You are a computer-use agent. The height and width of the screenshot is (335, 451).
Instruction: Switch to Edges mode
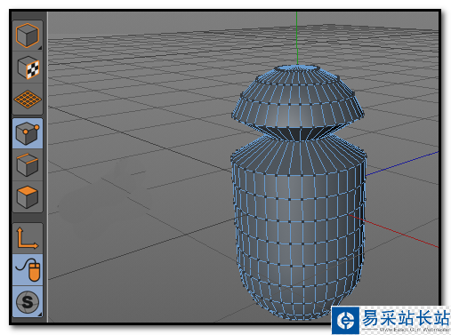(28, 165)
